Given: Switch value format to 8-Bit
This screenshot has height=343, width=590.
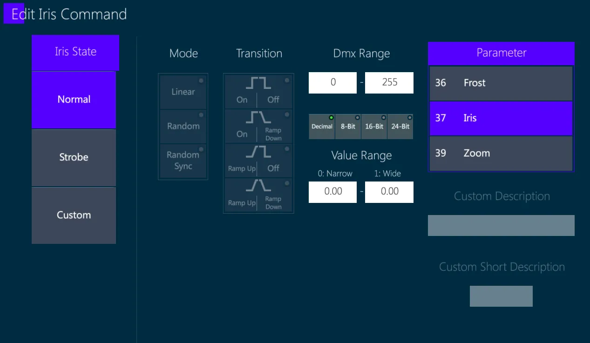Looking at the screenshot, I should click(348, 127).
